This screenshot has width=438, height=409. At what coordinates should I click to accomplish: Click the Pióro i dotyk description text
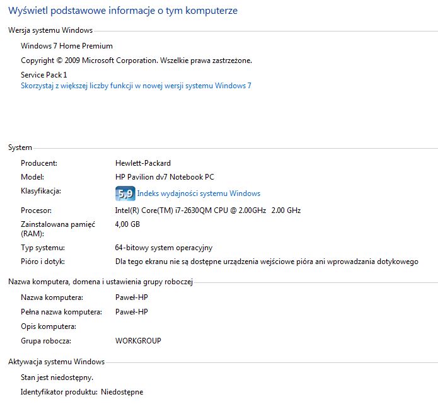(267, 262)
